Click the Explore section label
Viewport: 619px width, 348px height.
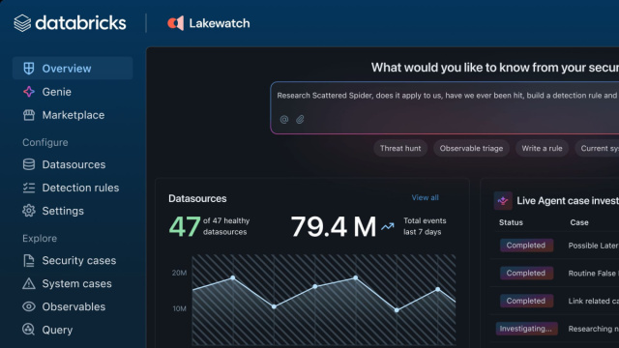click(40, 239)
